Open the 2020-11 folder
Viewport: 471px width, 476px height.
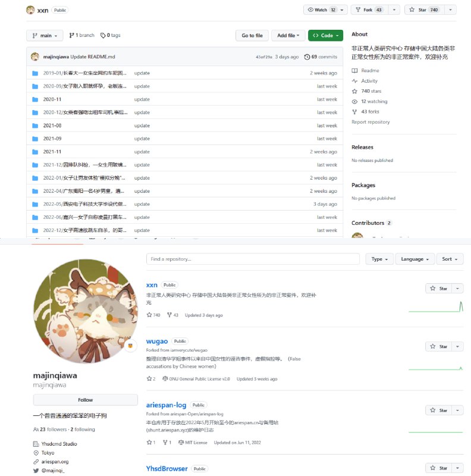point(52,99)
